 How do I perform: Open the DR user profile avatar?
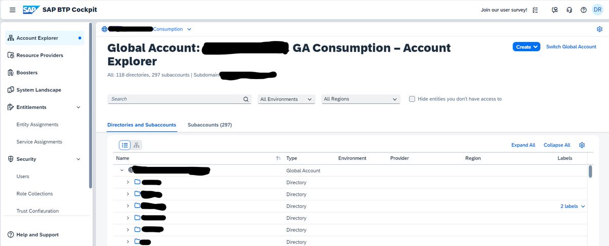coord(597,10)
